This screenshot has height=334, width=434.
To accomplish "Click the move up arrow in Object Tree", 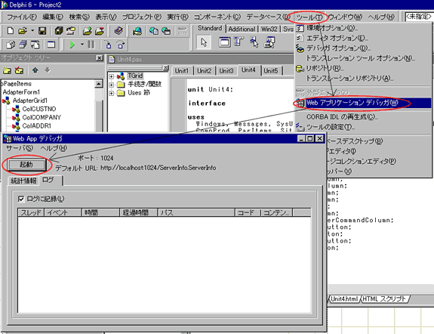I will point(35,70).
